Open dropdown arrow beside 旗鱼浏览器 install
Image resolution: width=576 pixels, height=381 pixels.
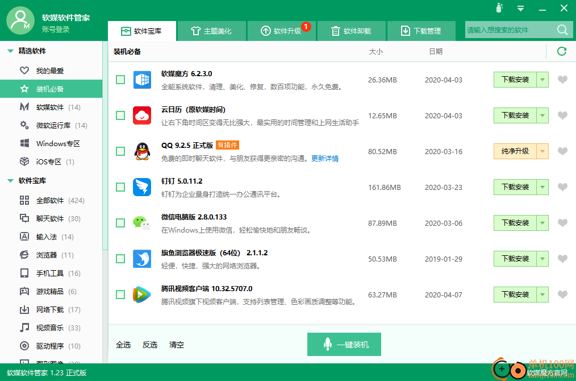(542, 259)
